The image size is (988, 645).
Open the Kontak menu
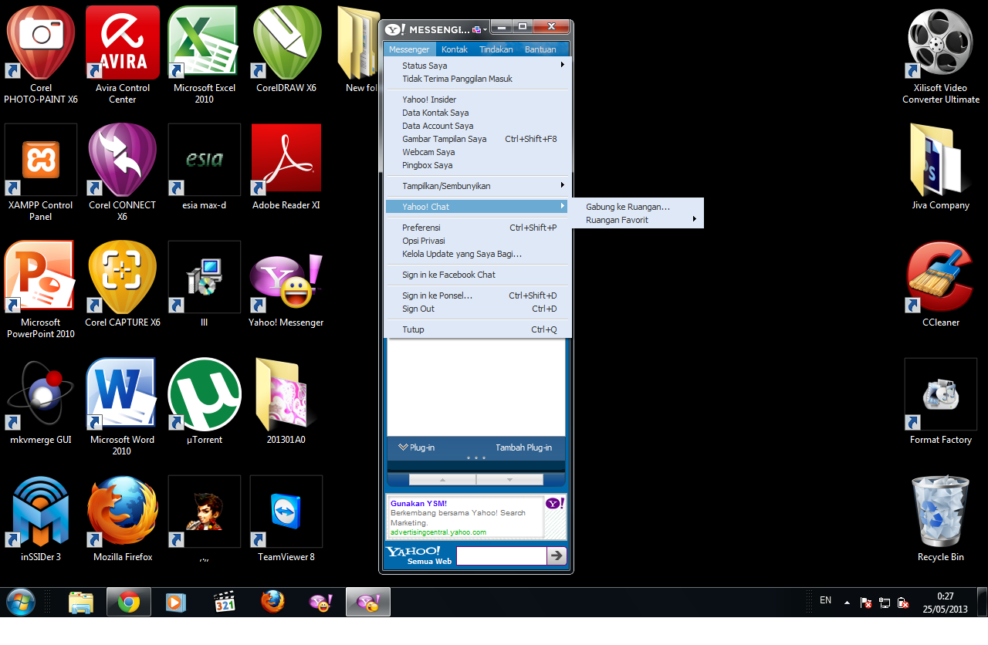tap(455, 49)
